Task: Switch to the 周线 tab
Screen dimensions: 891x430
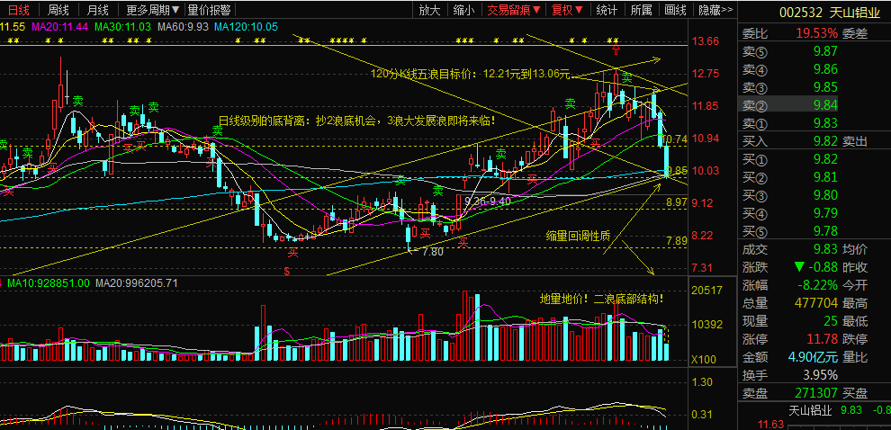Action: 57,10
